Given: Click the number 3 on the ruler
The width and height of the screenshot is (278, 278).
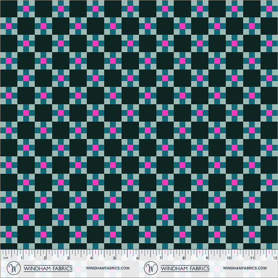Looking at the screenshot, I should (68, 258).
